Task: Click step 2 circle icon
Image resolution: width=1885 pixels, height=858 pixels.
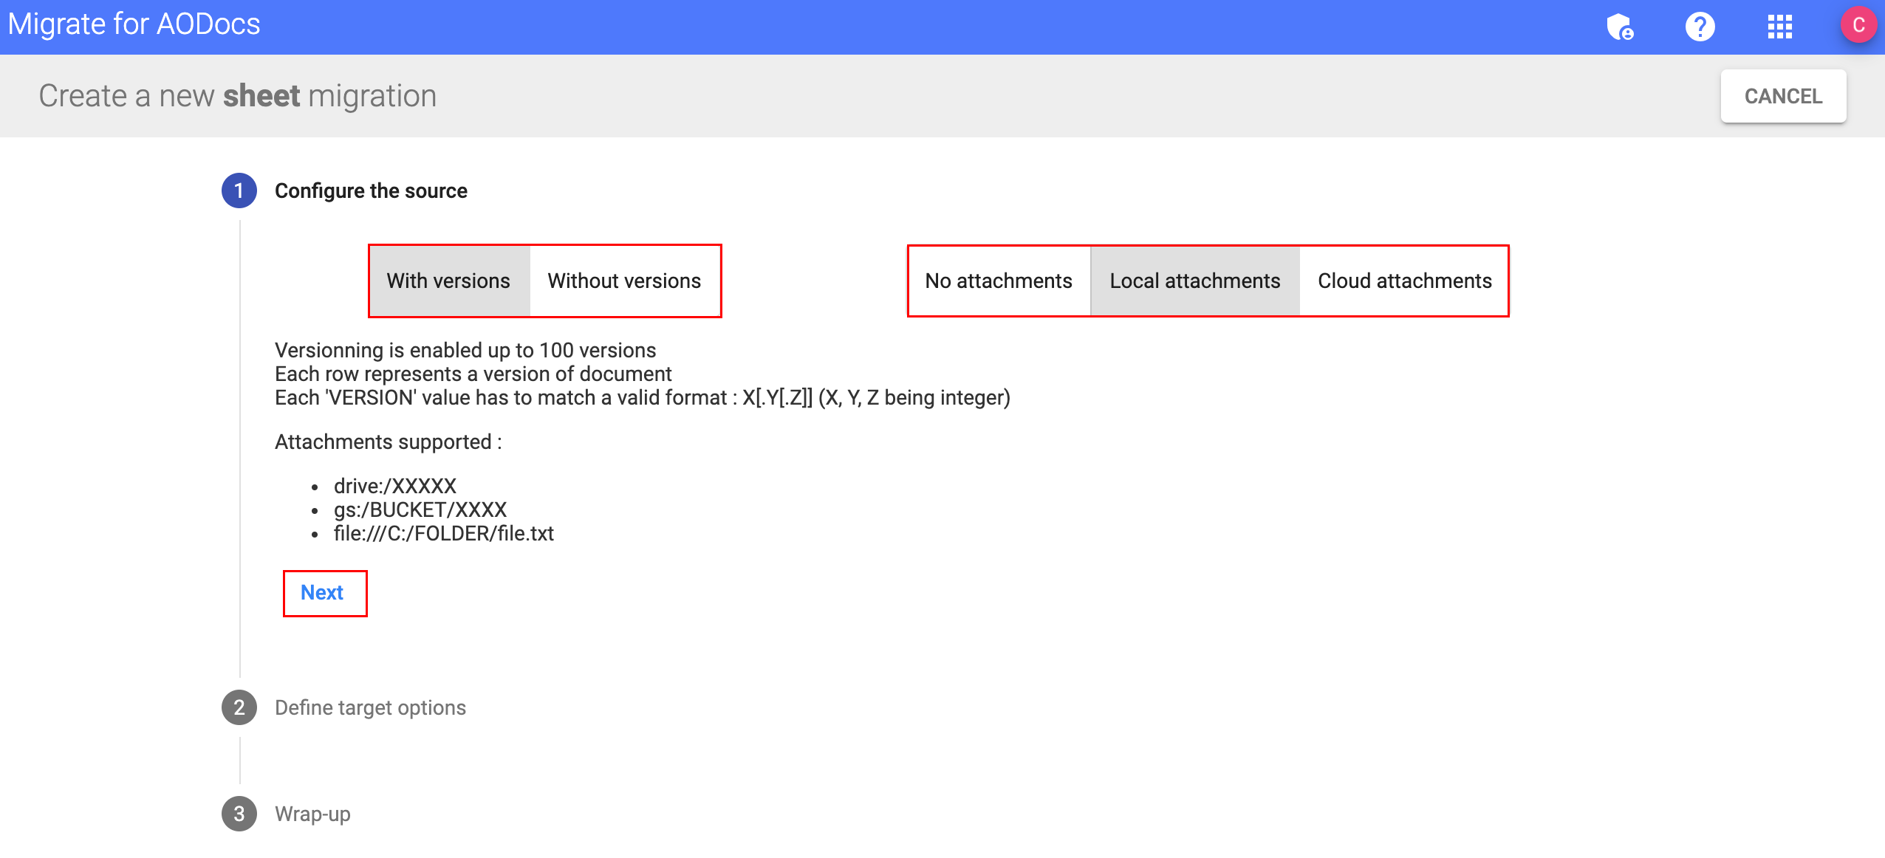Action: [239, 707]
